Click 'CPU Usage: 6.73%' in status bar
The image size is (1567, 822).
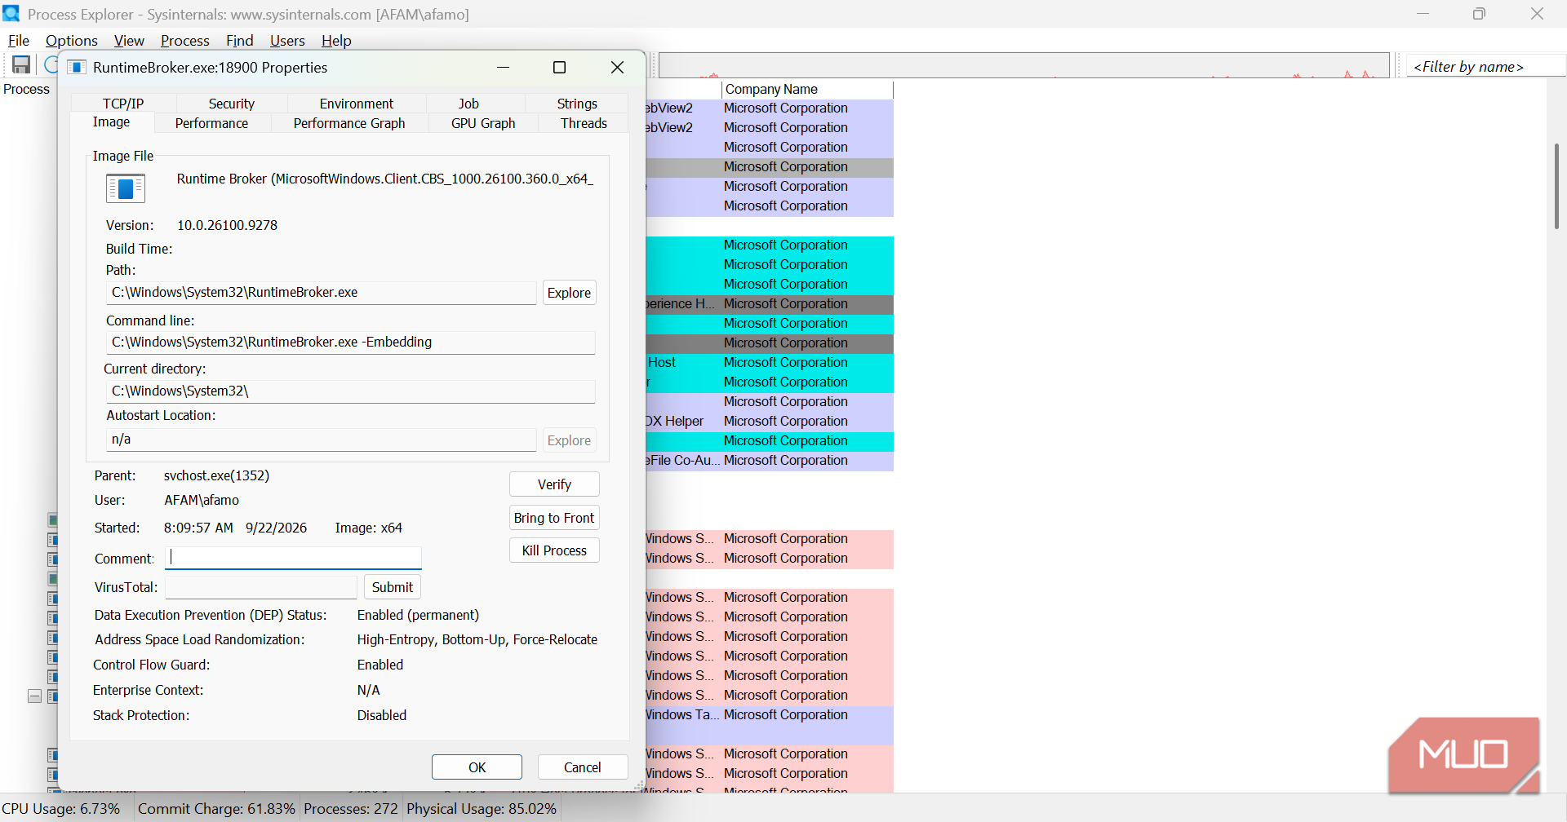[x=61, y=809]
